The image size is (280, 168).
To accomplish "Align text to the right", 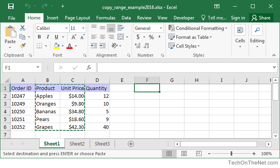I will (111, 37).
